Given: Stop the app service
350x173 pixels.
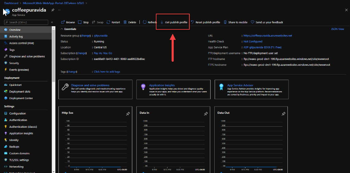Looking at the screenshot, I should pos(83,22).
